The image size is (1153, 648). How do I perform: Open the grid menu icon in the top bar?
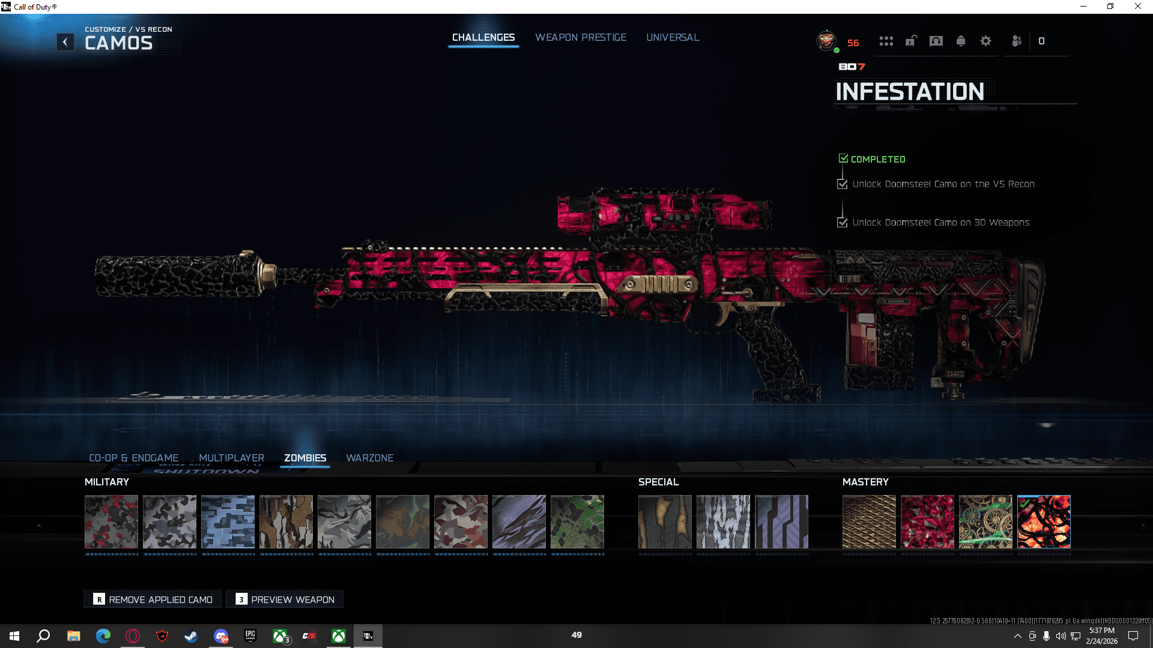[886, 41]
